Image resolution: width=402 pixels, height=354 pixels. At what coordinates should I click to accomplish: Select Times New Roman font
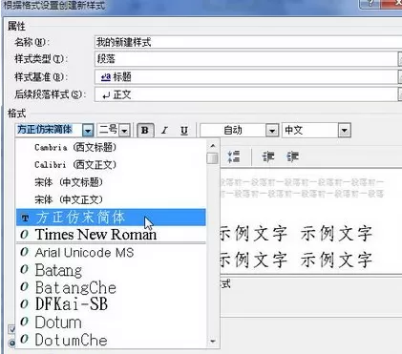(x=111, y=235)
